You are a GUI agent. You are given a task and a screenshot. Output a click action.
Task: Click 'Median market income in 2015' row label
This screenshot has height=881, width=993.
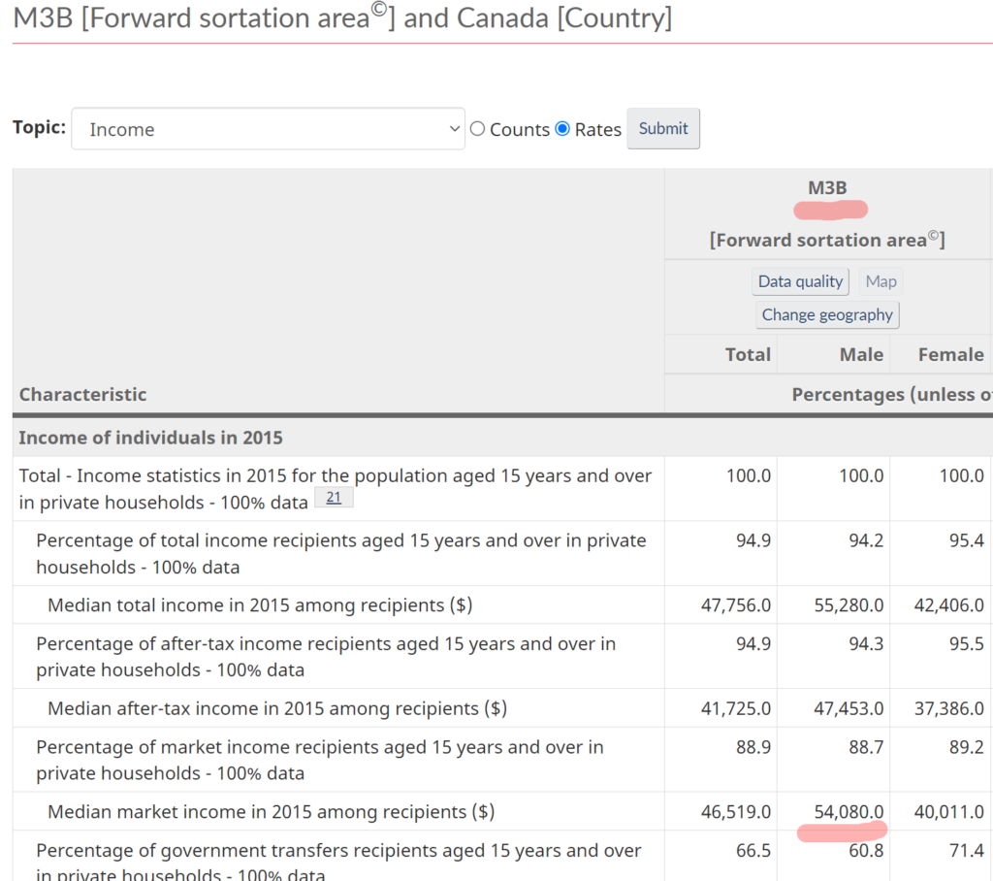[272, 812]
